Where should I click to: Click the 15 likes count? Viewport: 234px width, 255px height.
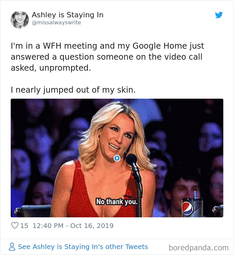tap(24, 226)
